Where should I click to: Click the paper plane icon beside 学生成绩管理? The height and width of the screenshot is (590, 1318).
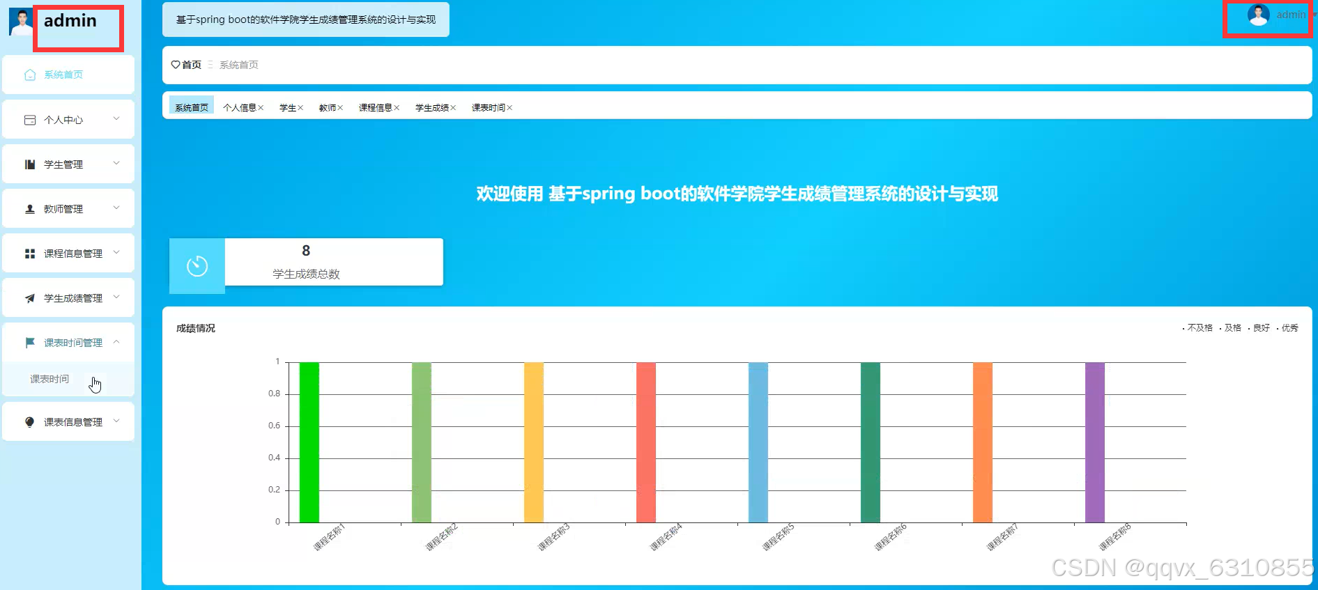coord(30,298)
